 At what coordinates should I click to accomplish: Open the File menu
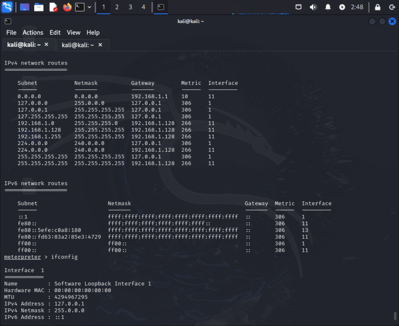coord(11,32)
